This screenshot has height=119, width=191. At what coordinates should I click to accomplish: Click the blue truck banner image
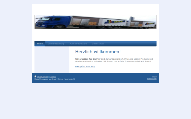95,22
